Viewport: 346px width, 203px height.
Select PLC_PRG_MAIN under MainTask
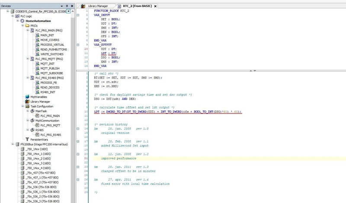click(x=50, y=116)
